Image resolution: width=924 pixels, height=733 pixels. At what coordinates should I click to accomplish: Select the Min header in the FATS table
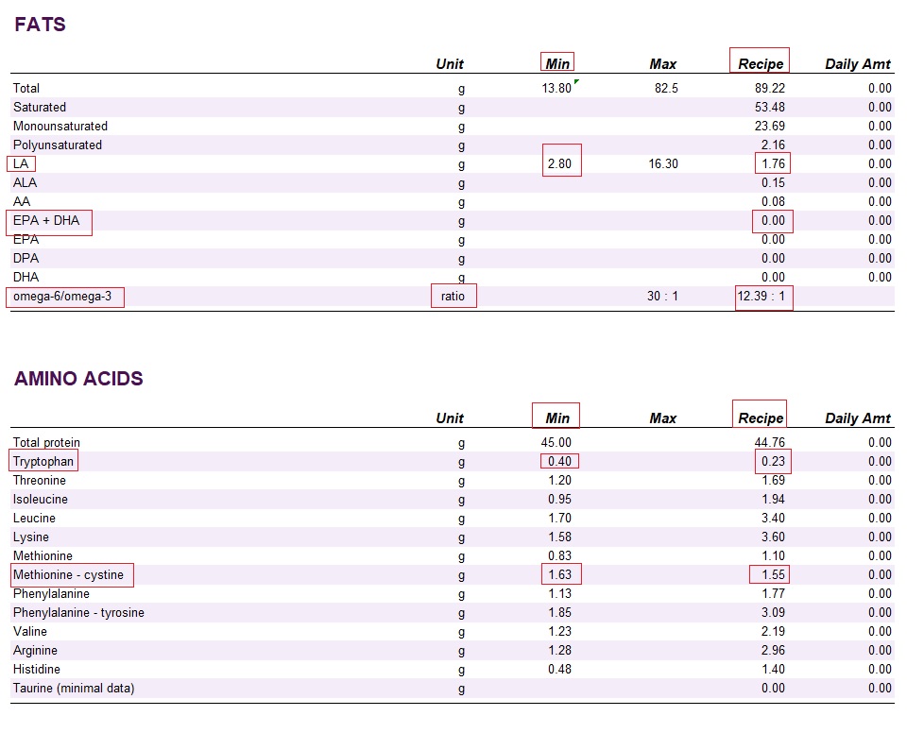(557, 64)
